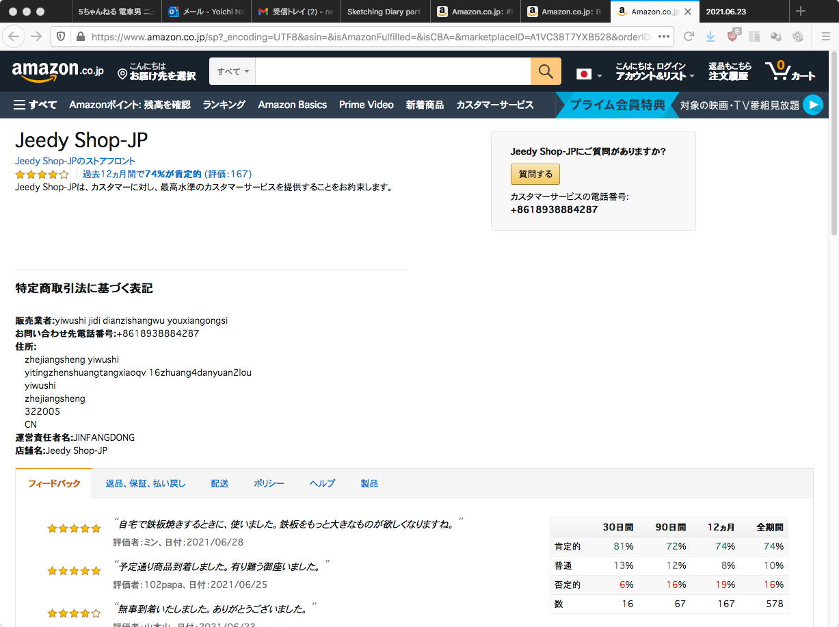Click the 30日間 肯定的 81% cell
Image resolution: width=839 pixels, height=627 pixels.
tap(624, 546)
